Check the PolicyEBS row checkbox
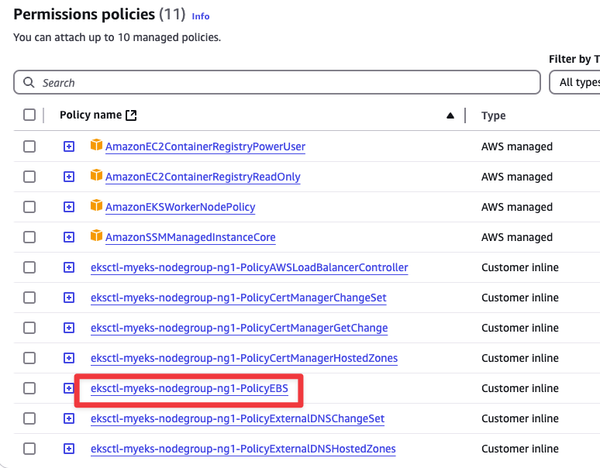 (x=29, y=388)
